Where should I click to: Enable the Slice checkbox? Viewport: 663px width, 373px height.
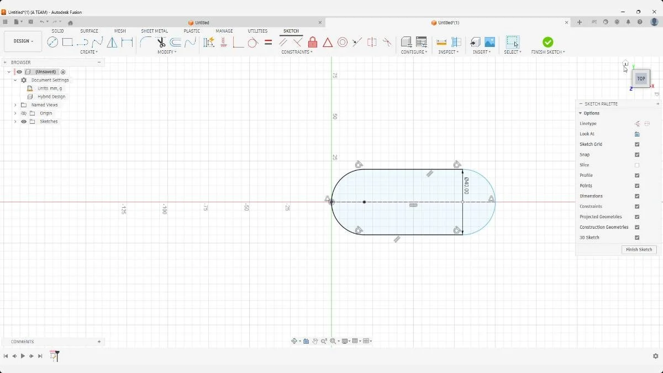coord(636,165)
